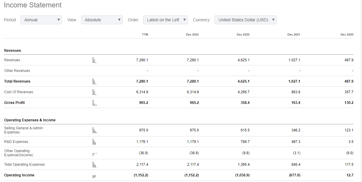Click the Operating Income row label
Image resolution: width=362 pixels, height=182 pixels.
pyautogui.click(x=19, y=175)
